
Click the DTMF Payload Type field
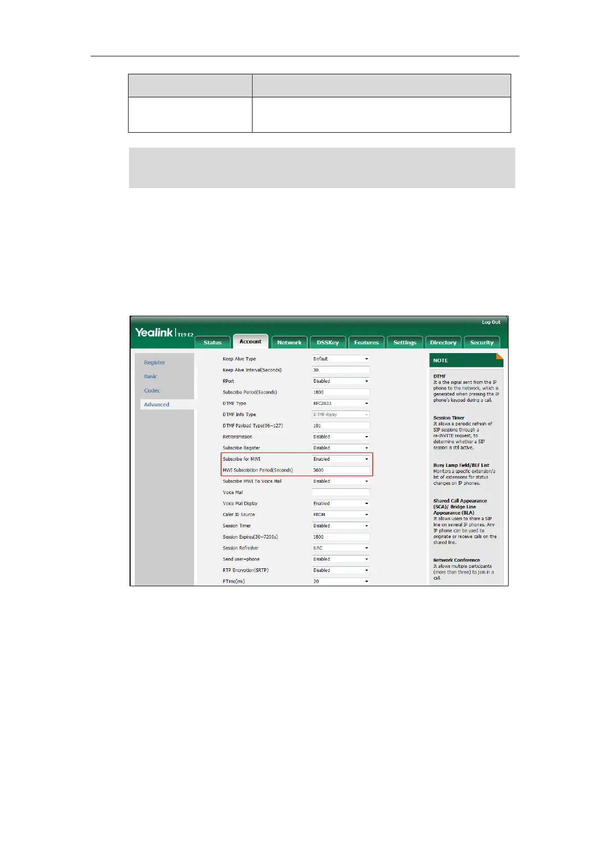pyautogui.click(x=341, y=425)
